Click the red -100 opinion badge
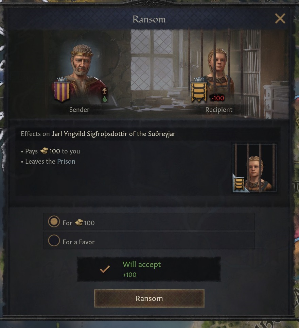Viewport: 299px width, 328px height. (217, 98)
